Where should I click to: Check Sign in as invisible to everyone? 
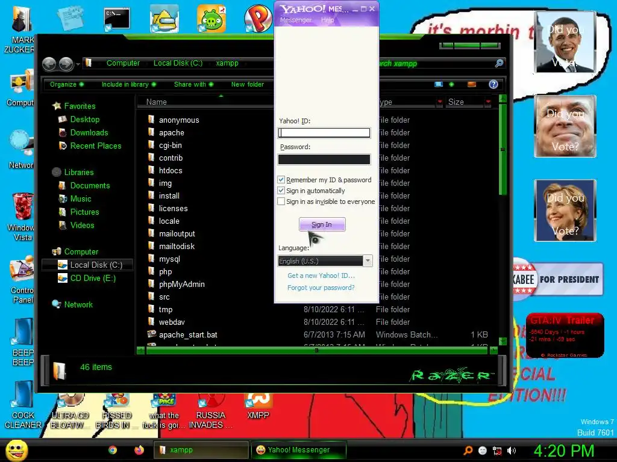coord(281,202)
